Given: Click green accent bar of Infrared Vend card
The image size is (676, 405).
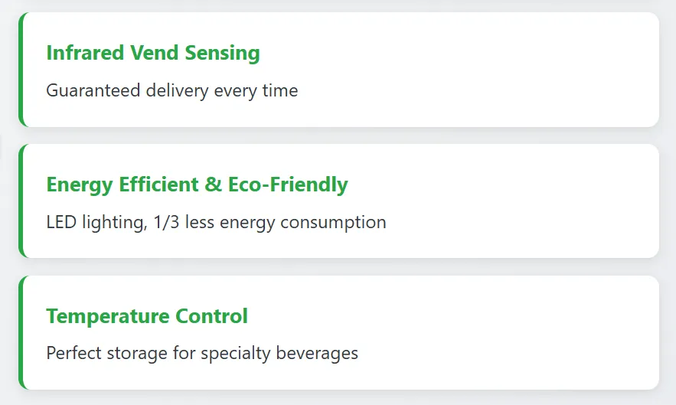Looking at the screenshot, I should (x=21, y=70).
